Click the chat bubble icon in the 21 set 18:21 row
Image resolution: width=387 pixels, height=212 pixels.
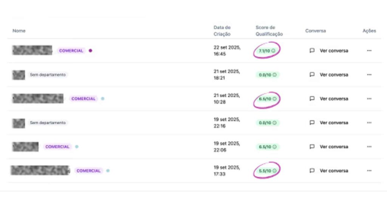(312, 75)
